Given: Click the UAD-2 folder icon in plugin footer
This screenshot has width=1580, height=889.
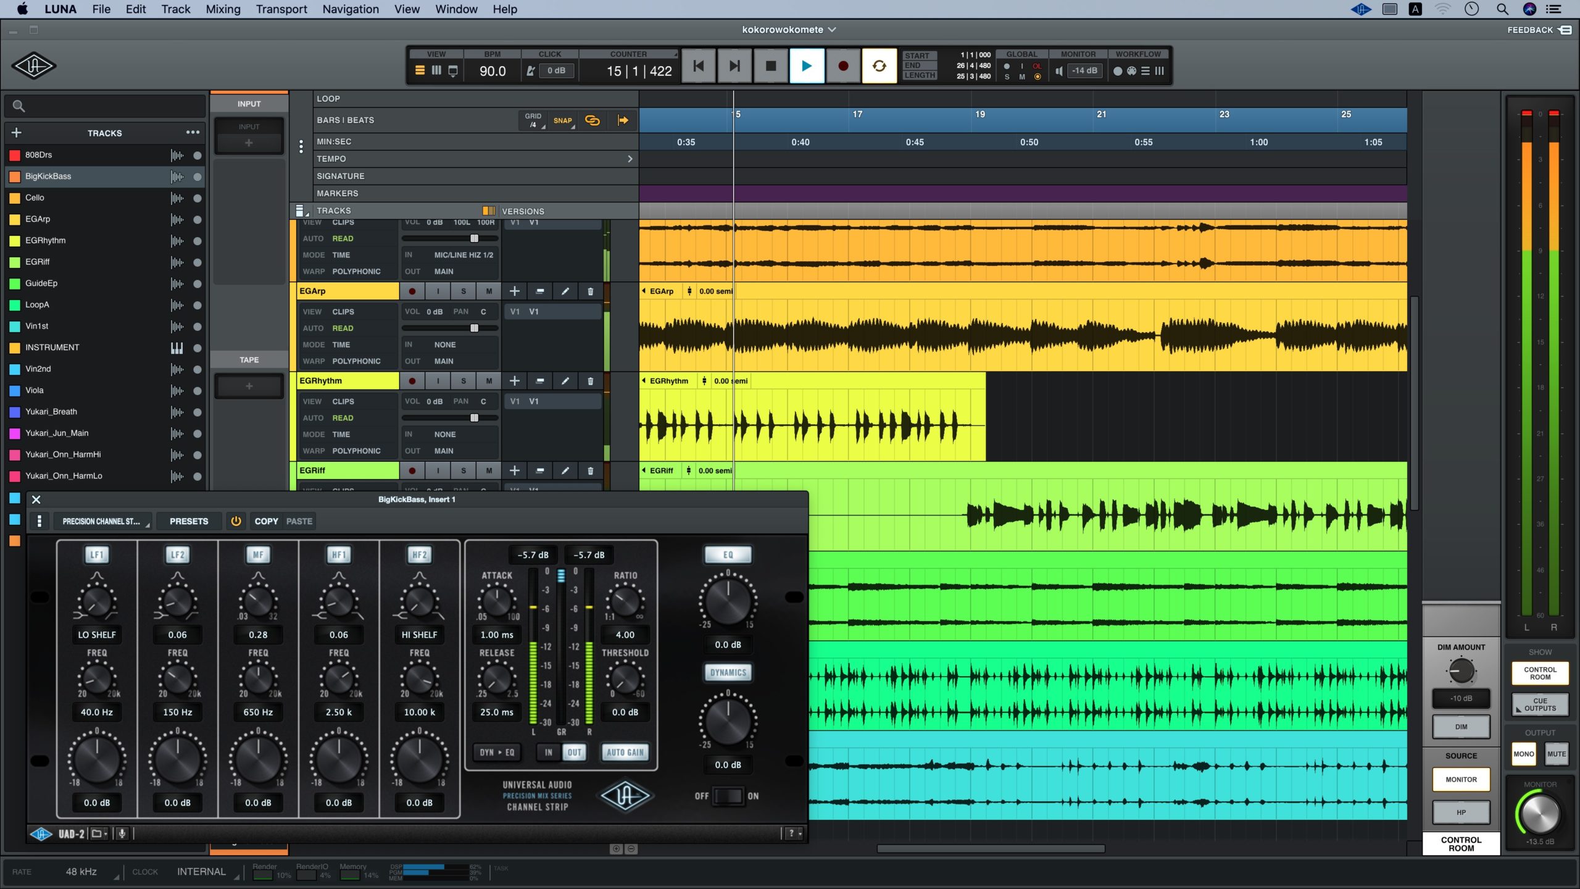Looking at the screenshot, I should pyautogui.click(x=99, y=834).
